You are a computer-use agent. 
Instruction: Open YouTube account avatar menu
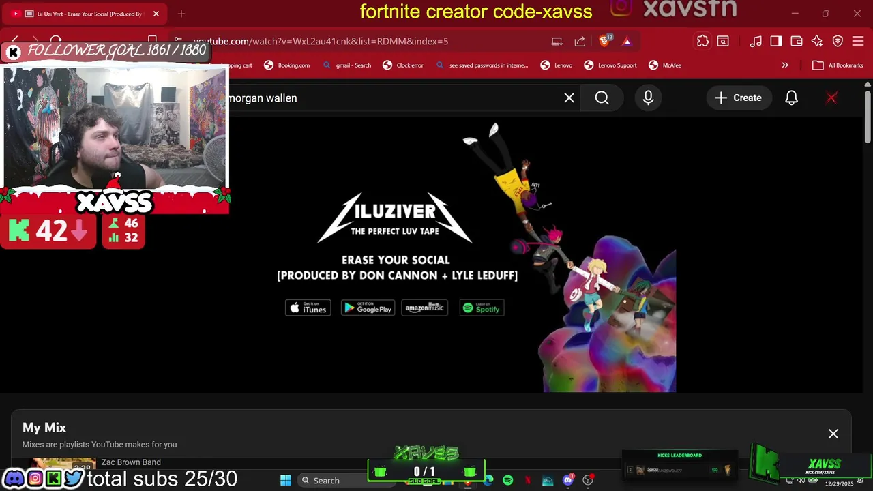(831, 98)
